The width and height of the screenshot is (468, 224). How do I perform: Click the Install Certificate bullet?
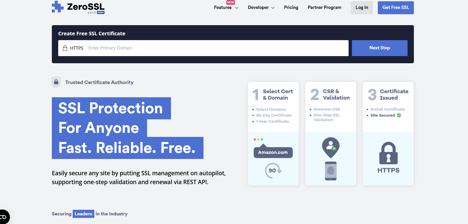click(x=387, y=109)
